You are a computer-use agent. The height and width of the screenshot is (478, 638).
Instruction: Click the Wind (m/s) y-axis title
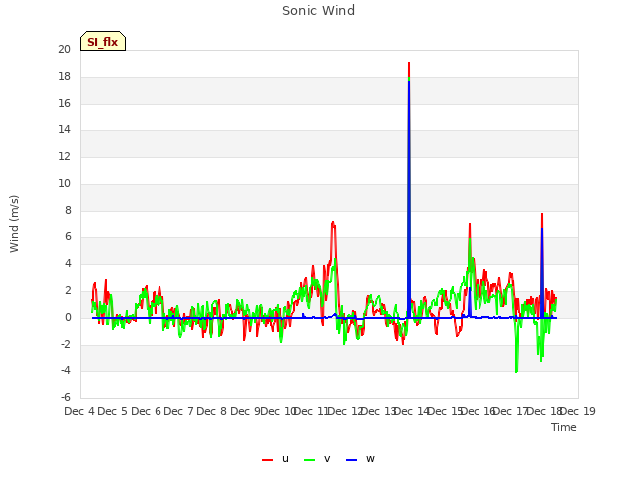[x=14, y=224]
